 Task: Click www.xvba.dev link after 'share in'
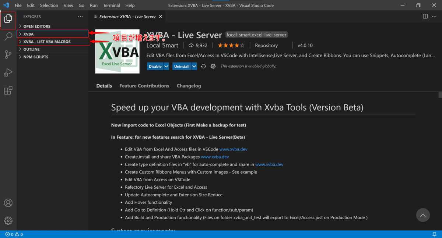tap(269, 164)
